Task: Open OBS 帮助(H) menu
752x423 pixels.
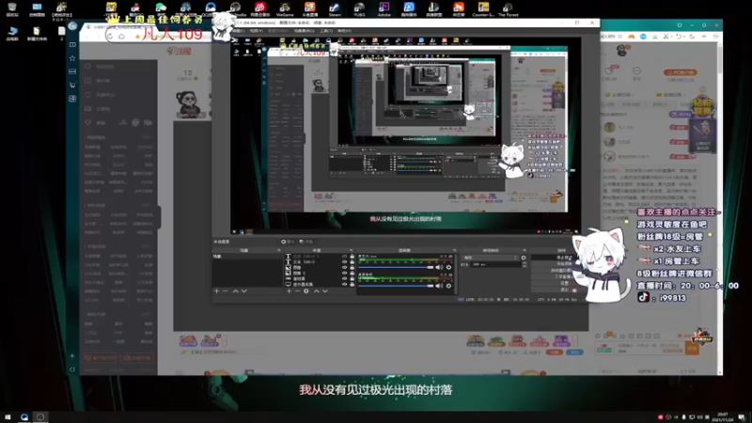Action: tap(344, 31)
